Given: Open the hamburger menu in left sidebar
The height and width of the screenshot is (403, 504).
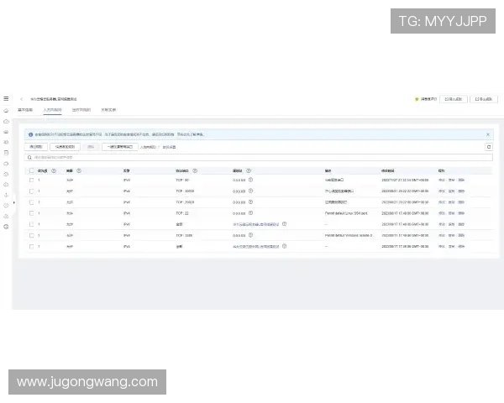Looking at the screenshot, I should pos(6,98).
